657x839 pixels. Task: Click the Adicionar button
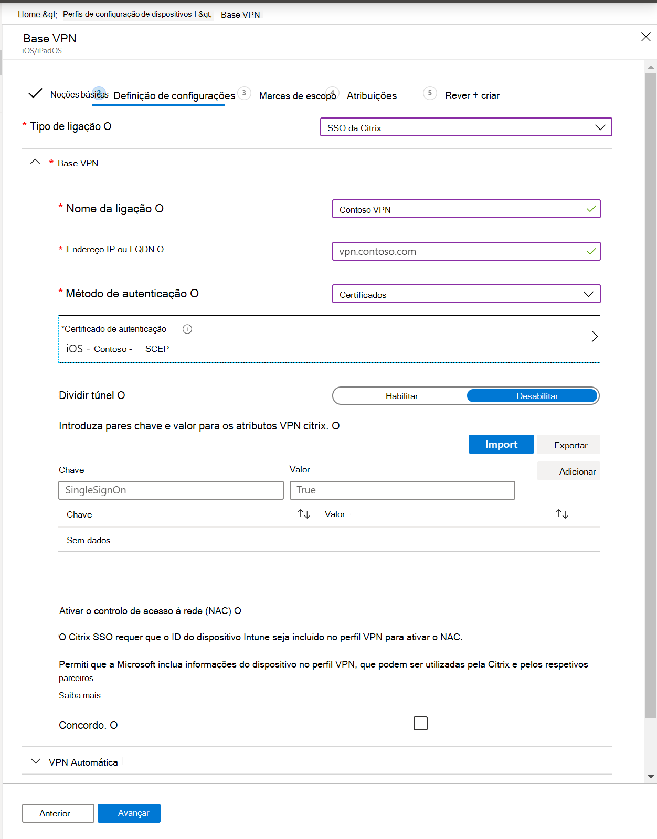[x=569, y=471]
